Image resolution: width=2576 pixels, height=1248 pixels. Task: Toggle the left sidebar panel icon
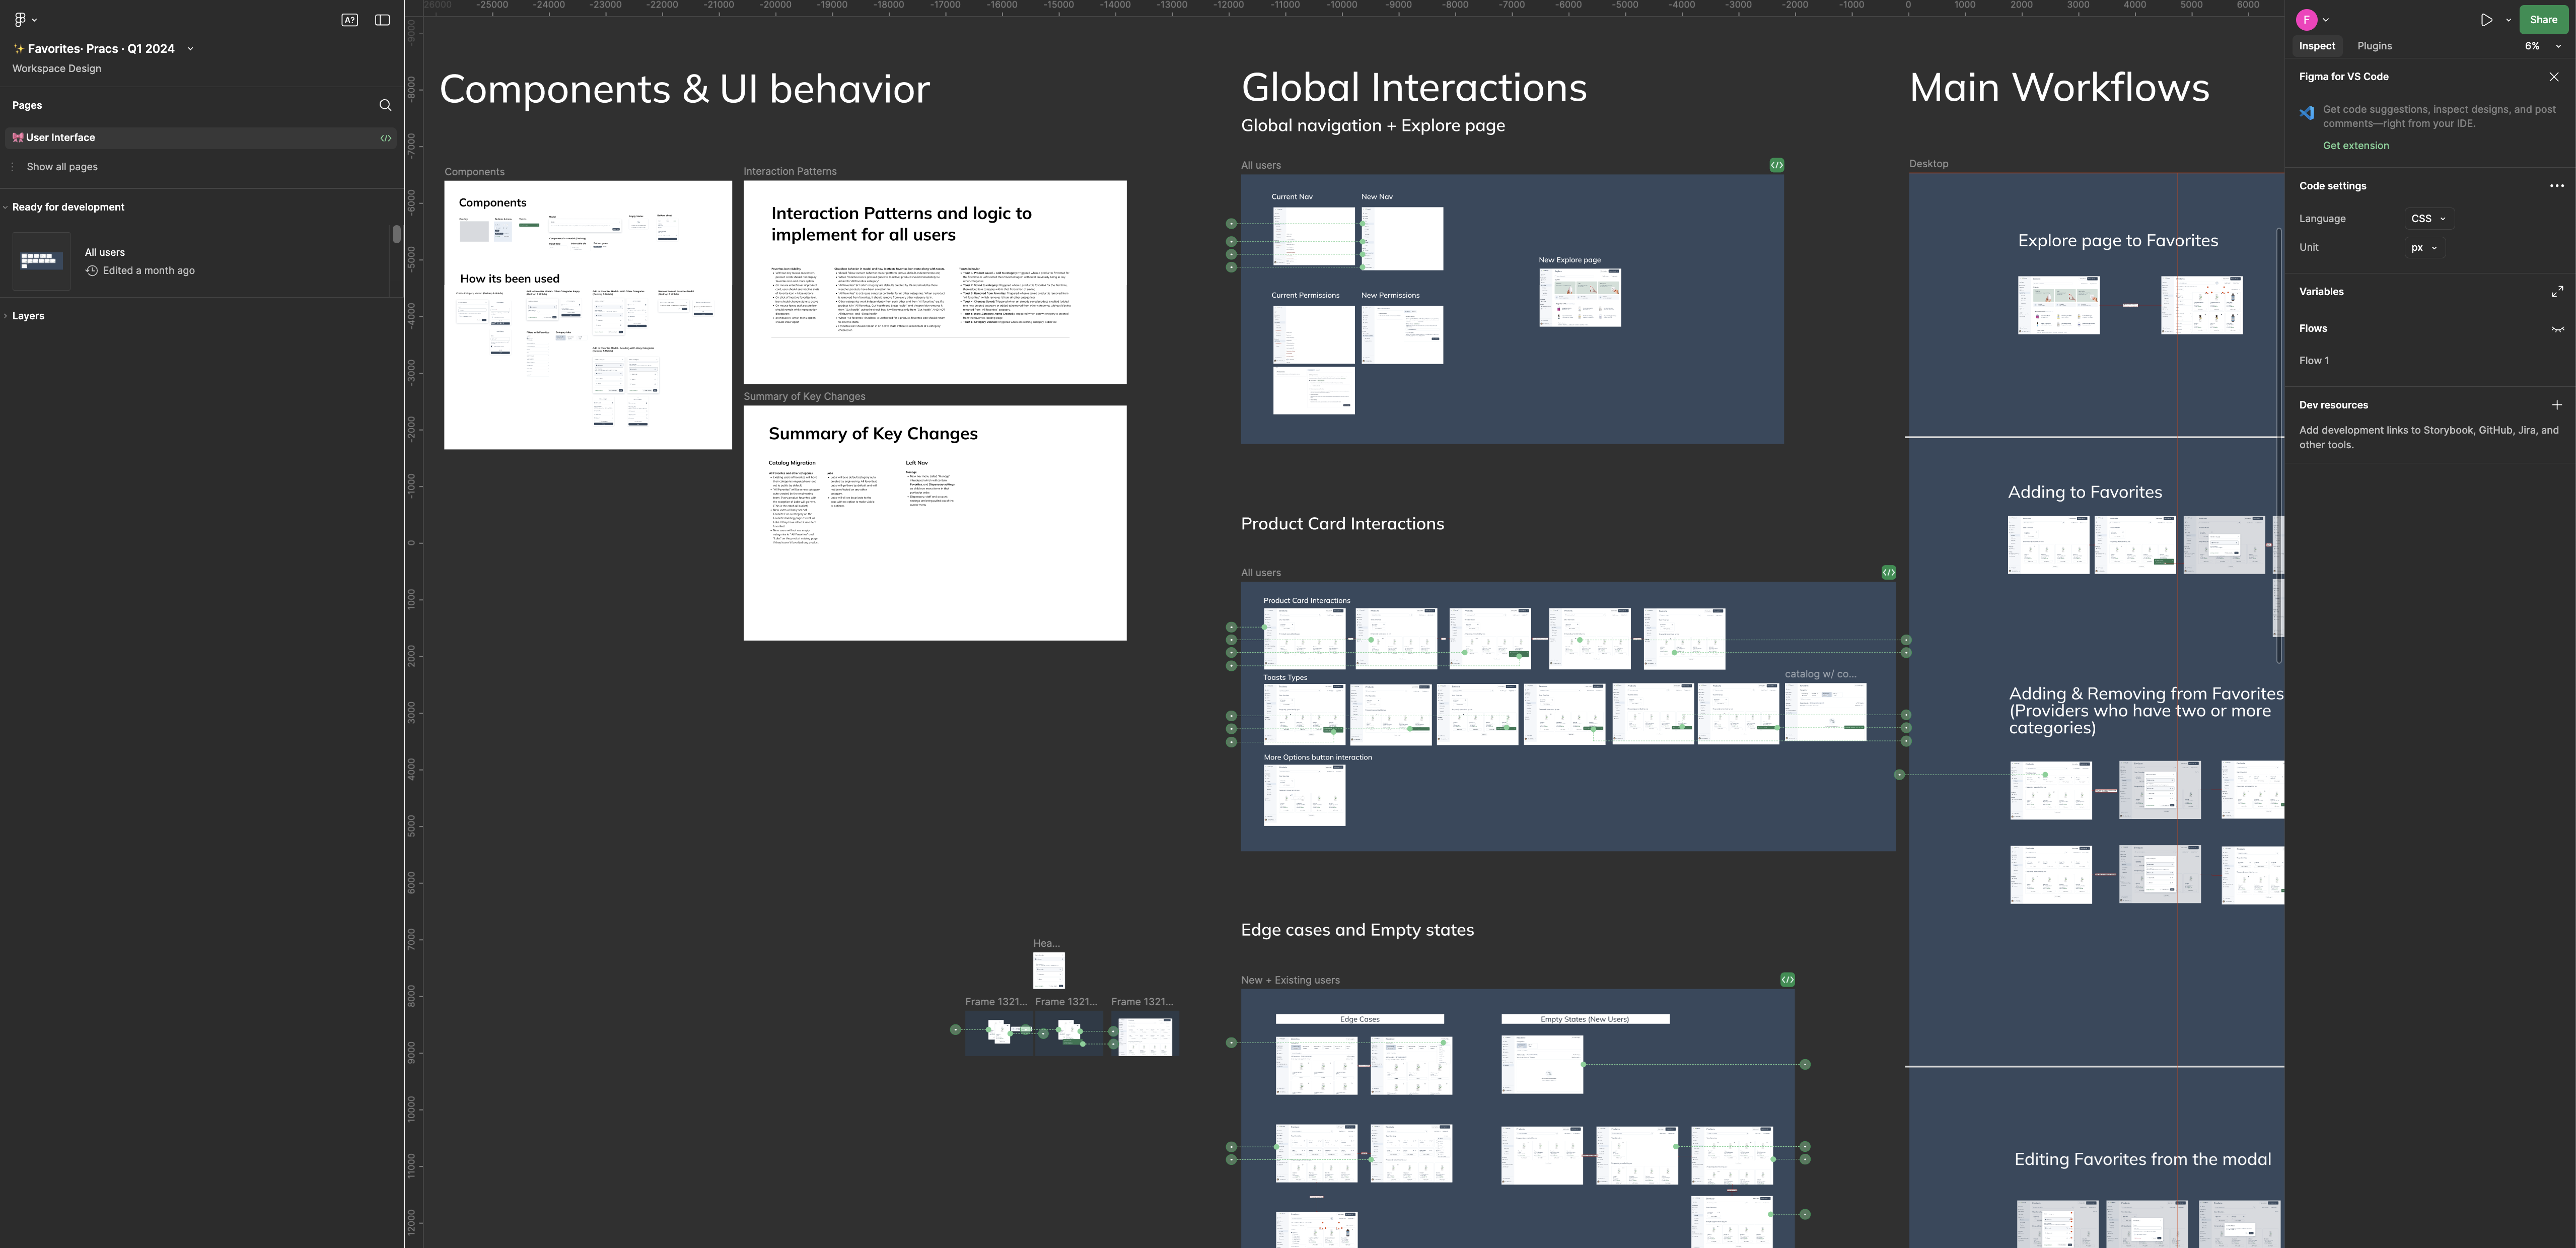(382, 20)
